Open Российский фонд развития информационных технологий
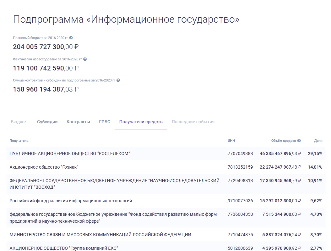The height and width of the screenshot is (251, 331). coord(71,201)
